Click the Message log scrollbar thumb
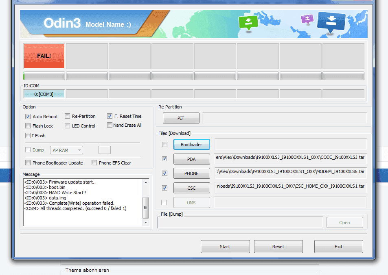Screen dimensions: 388x275 point(146,208)
